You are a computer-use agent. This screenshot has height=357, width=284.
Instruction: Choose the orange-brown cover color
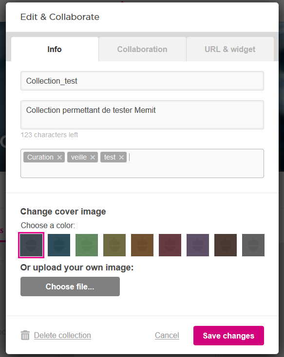[142, 245]
